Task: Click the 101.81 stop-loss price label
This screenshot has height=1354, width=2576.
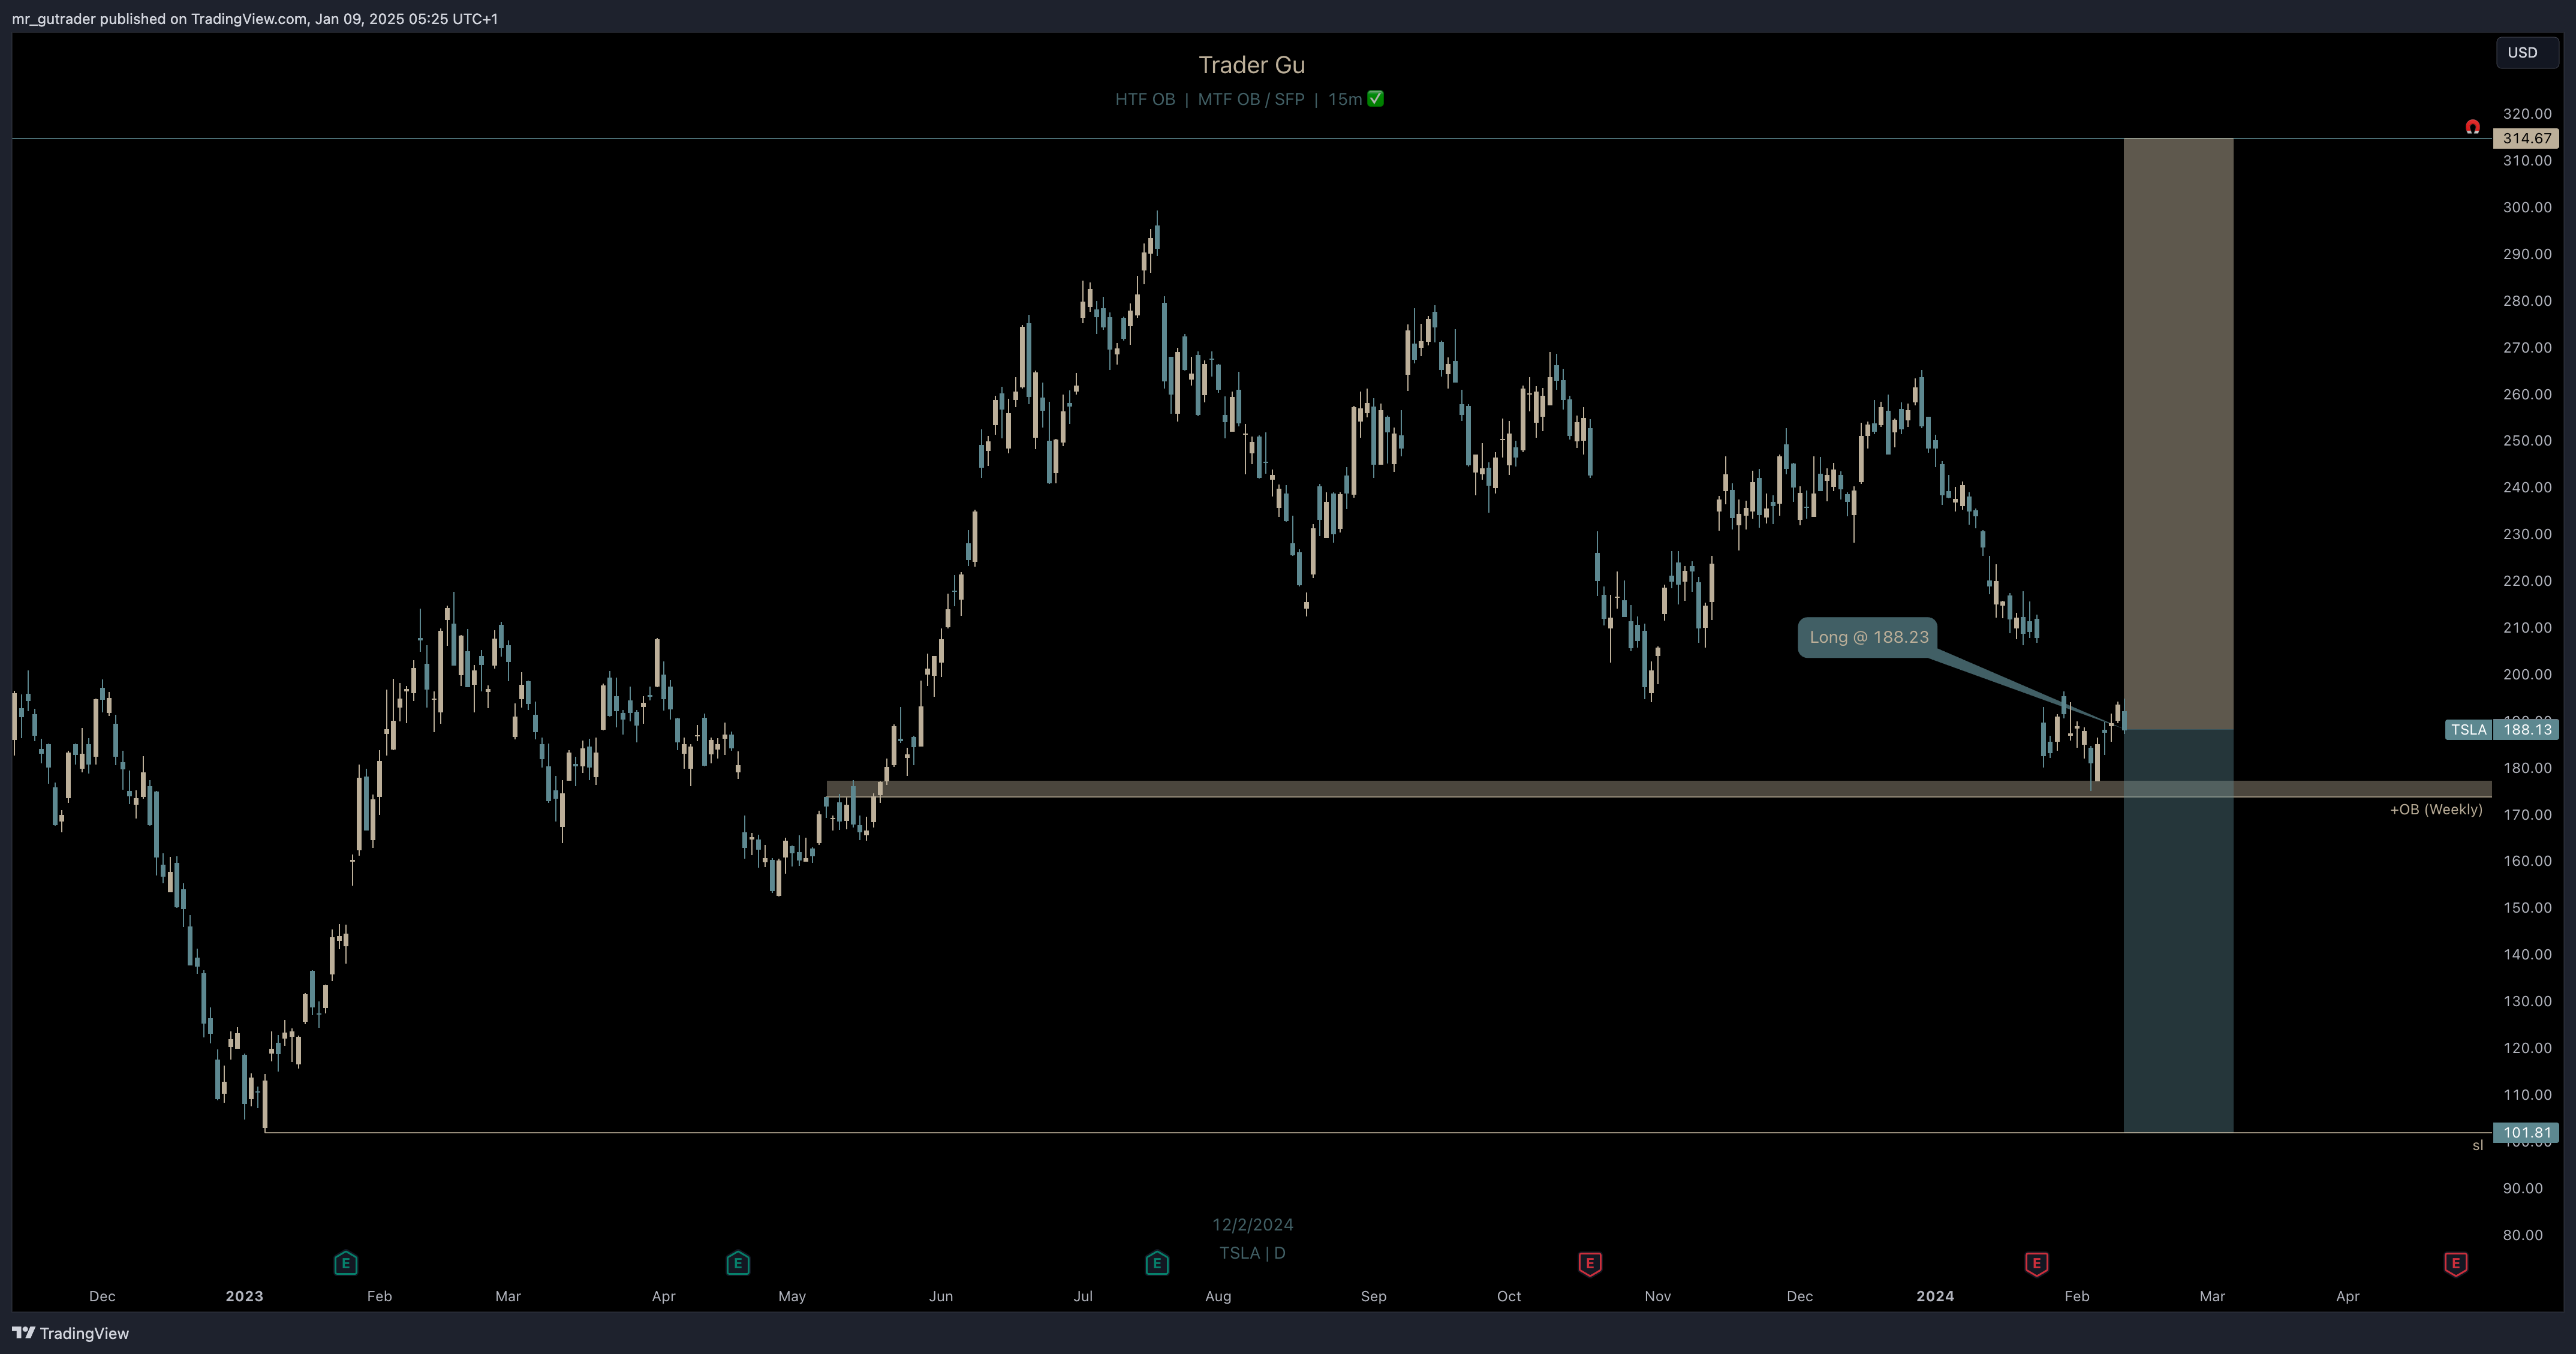Action: click(x=2526, y=1132)
